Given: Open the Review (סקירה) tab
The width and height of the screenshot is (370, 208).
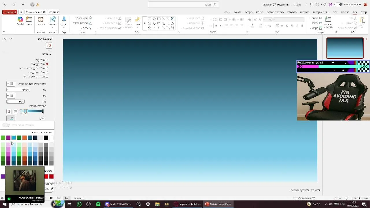Looking at the screenshot, I should 249,12.
